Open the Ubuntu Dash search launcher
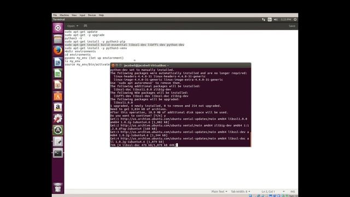Screen dimensions: 350x197 [58, 28]
